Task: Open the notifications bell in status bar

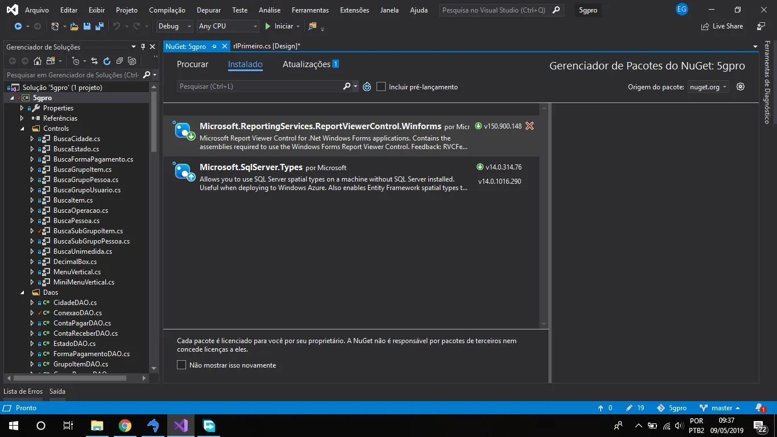Action: [760, 408]
